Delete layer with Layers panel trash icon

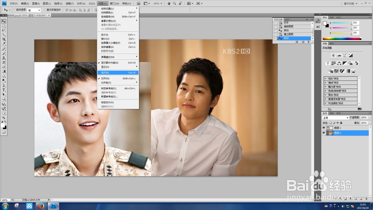[366, 199]
